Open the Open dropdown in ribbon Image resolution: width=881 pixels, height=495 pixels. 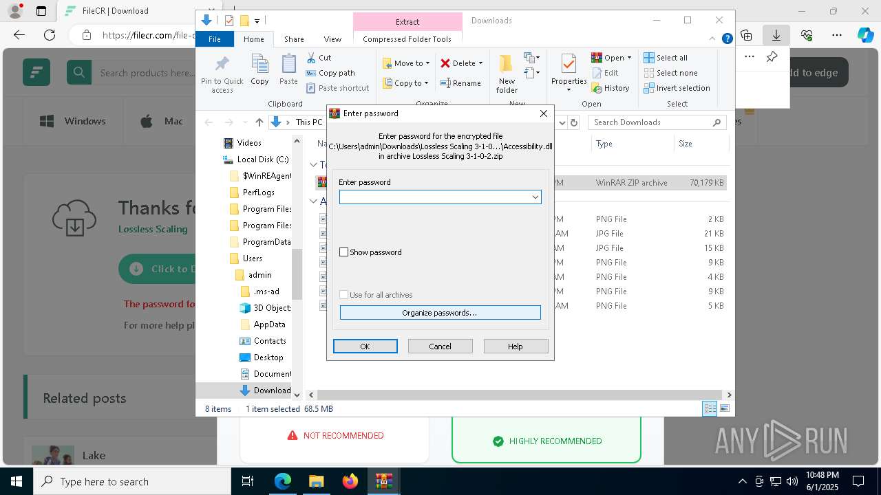coord(611,58)
